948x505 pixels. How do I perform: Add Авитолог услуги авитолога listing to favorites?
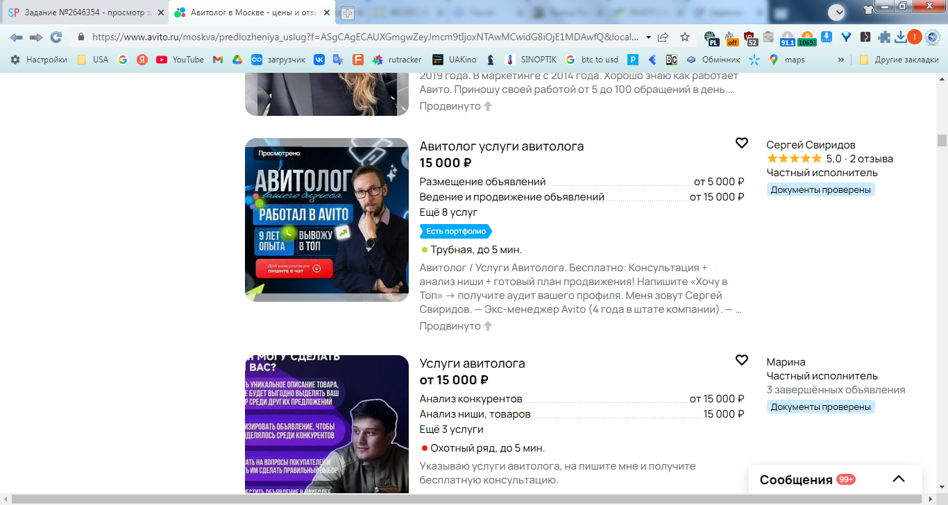point(742,143)
